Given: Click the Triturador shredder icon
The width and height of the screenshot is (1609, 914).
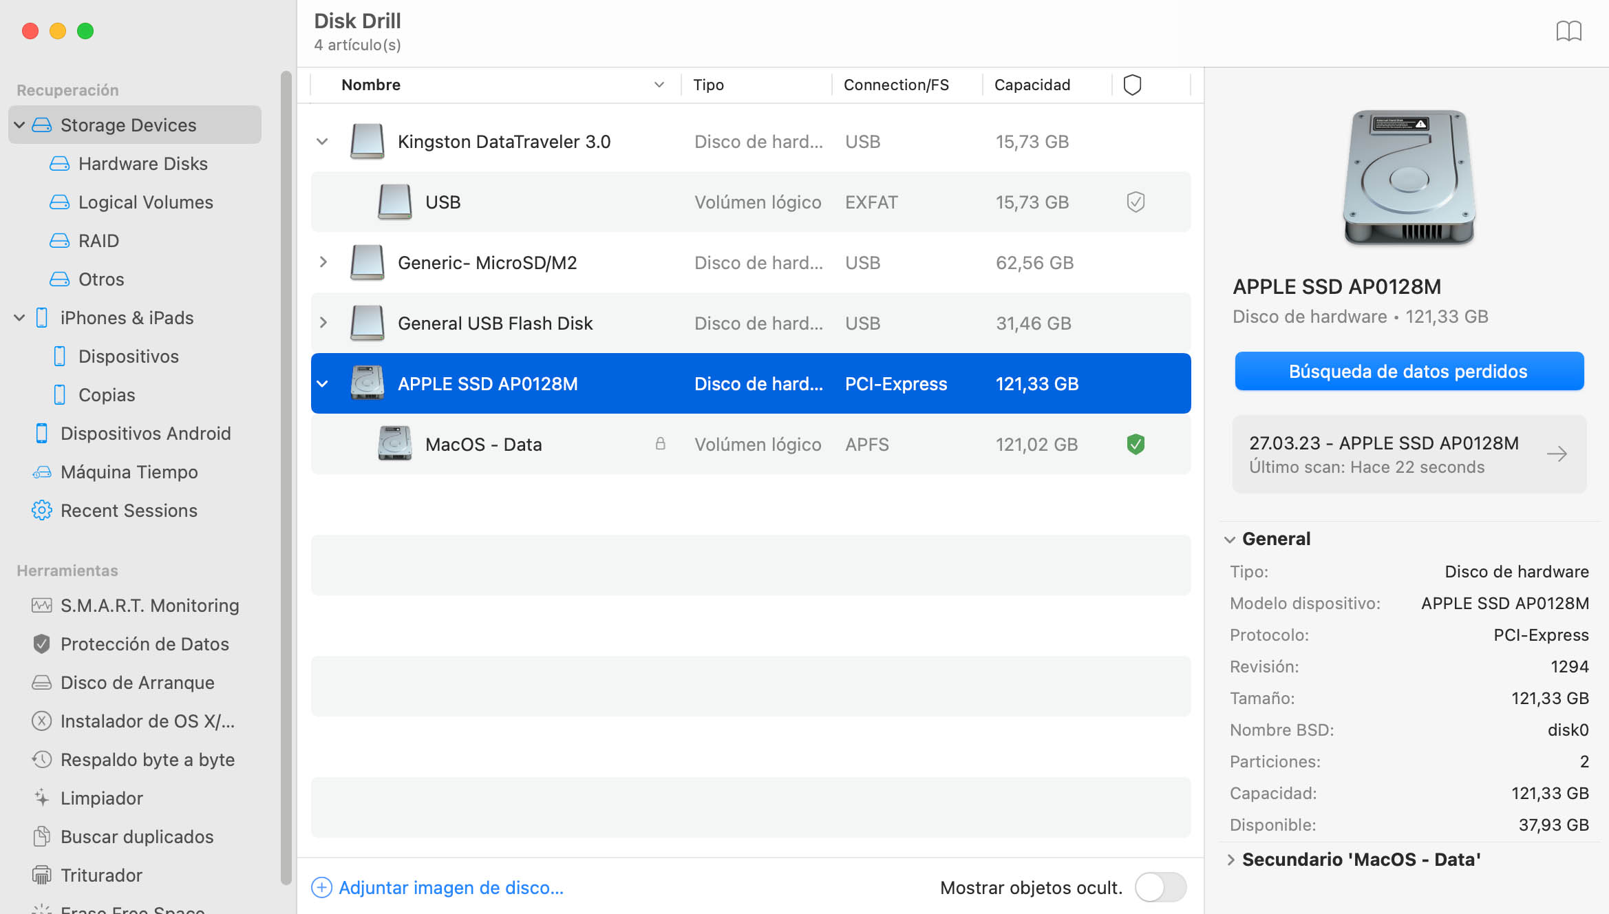Looking at the screenshot, I should (x=41, y=875).
